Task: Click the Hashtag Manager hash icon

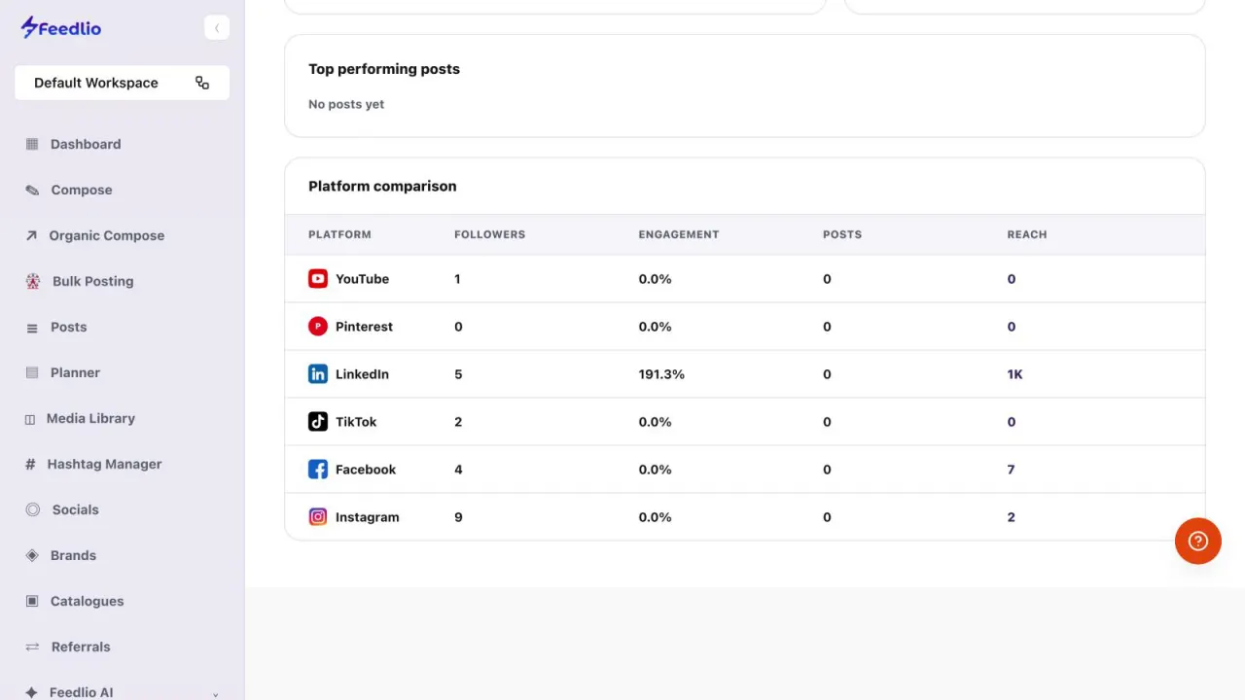Action: coord(30,464)
